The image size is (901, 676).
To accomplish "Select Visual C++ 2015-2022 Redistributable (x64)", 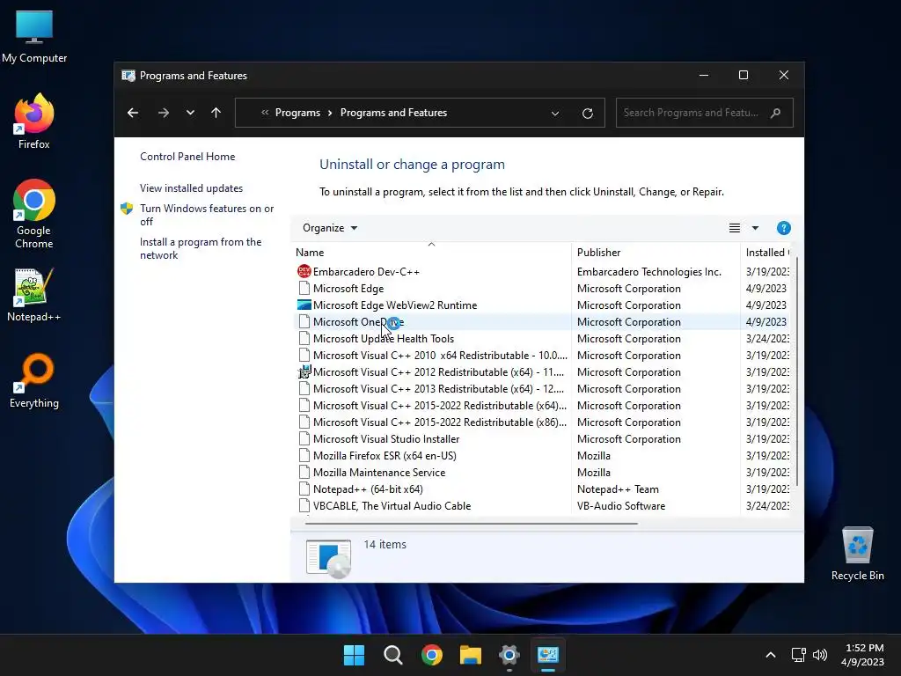I will (440, 405).
